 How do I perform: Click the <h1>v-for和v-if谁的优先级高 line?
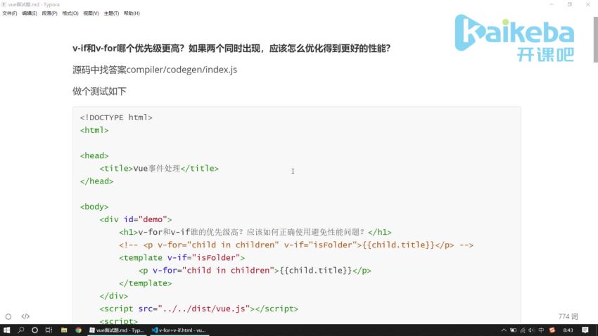coord(255,233)
